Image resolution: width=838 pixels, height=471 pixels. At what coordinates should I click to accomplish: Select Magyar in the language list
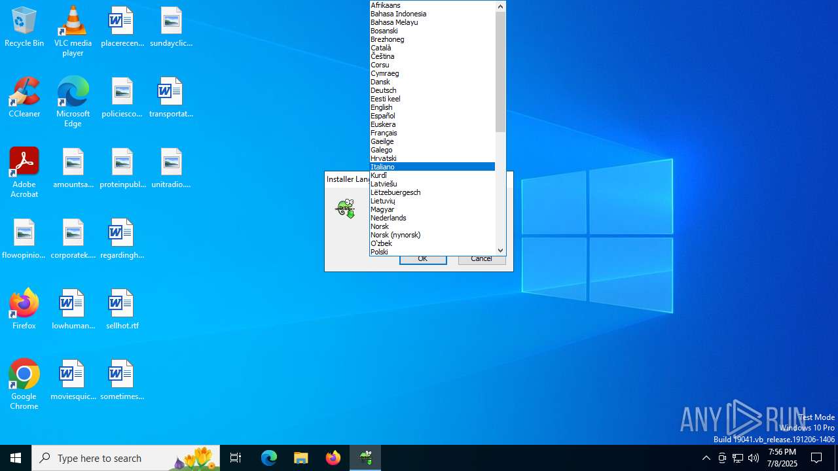tap(432, 209)
